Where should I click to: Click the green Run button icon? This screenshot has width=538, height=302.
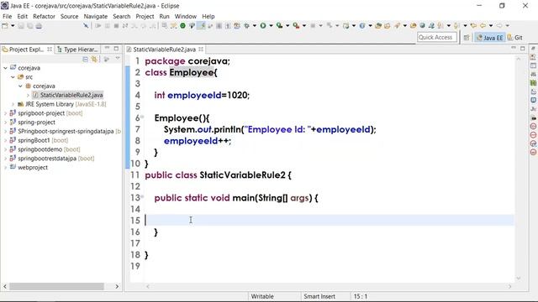tap(263, 26)
